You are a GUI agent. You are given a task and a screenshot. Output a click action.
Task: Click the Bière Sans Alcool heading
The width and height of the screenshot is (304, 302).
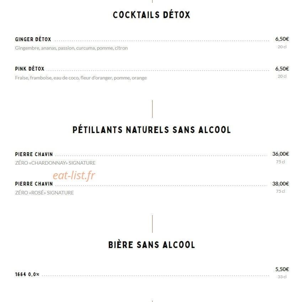(x=151, y=245)
